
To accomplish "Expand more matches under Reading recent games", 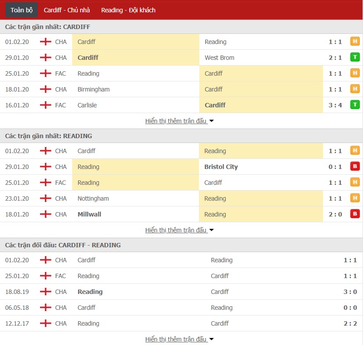I will click(x=179, y=230).
